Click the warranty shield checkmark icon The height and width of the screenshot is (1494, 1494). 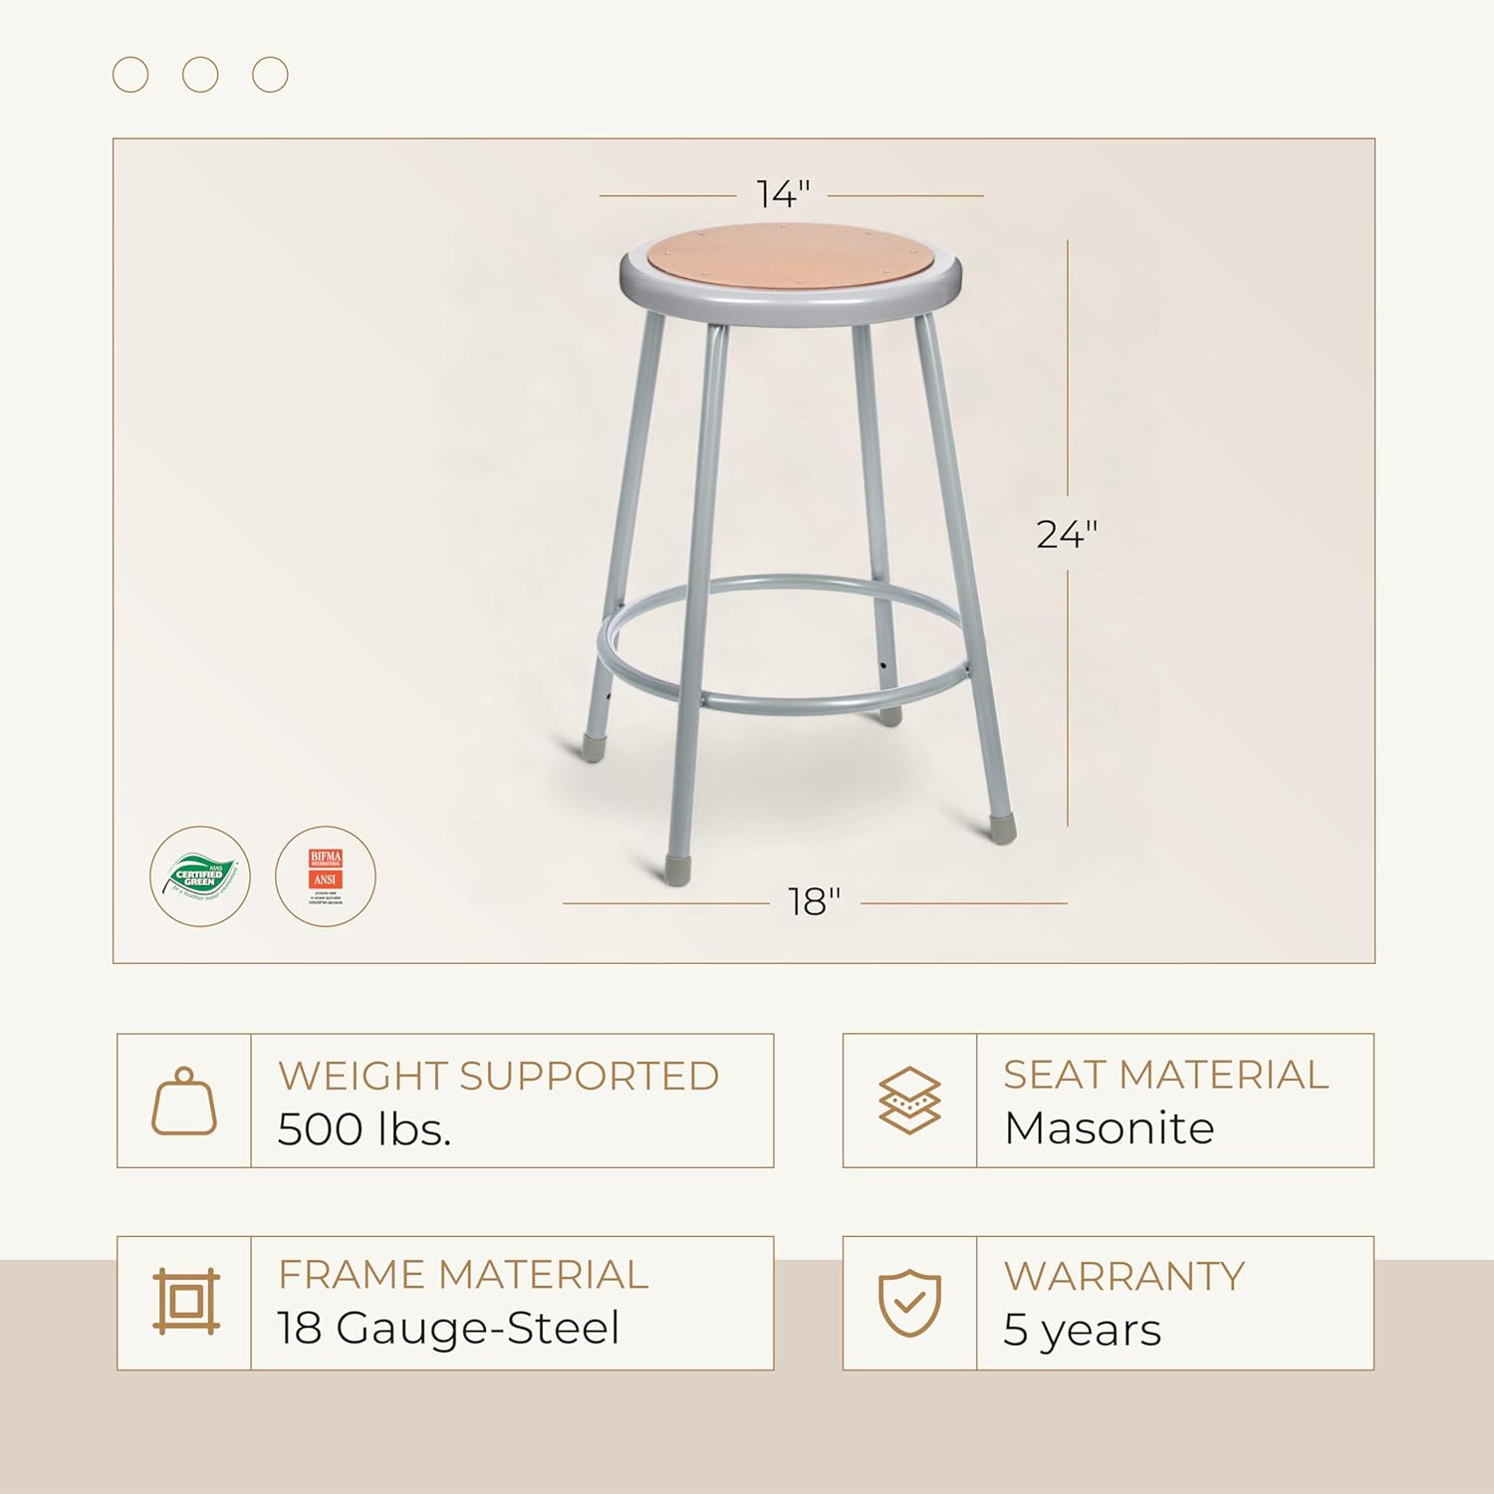tap(909, 1302)
